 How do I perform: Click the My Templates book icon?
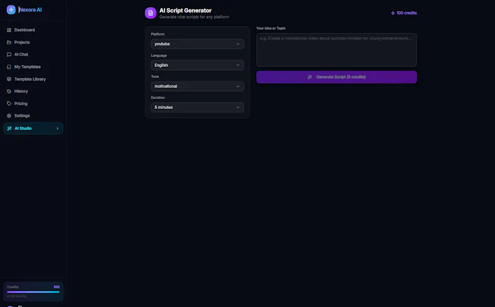point(9,67)
